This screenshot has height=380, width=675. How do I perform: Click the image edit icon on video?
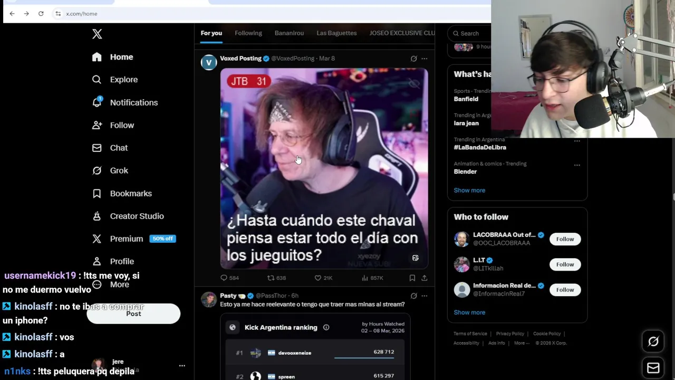[415, 258]
